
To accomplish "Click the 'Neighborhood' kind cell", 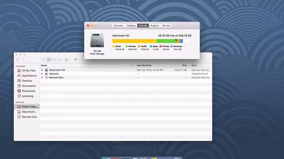I will pos(200,74).
